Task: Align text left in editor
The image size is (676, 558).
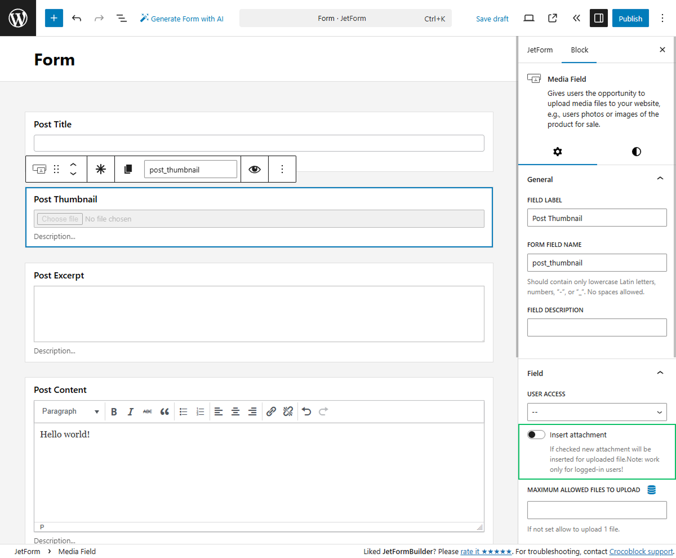Action: (x=219, y=411)
